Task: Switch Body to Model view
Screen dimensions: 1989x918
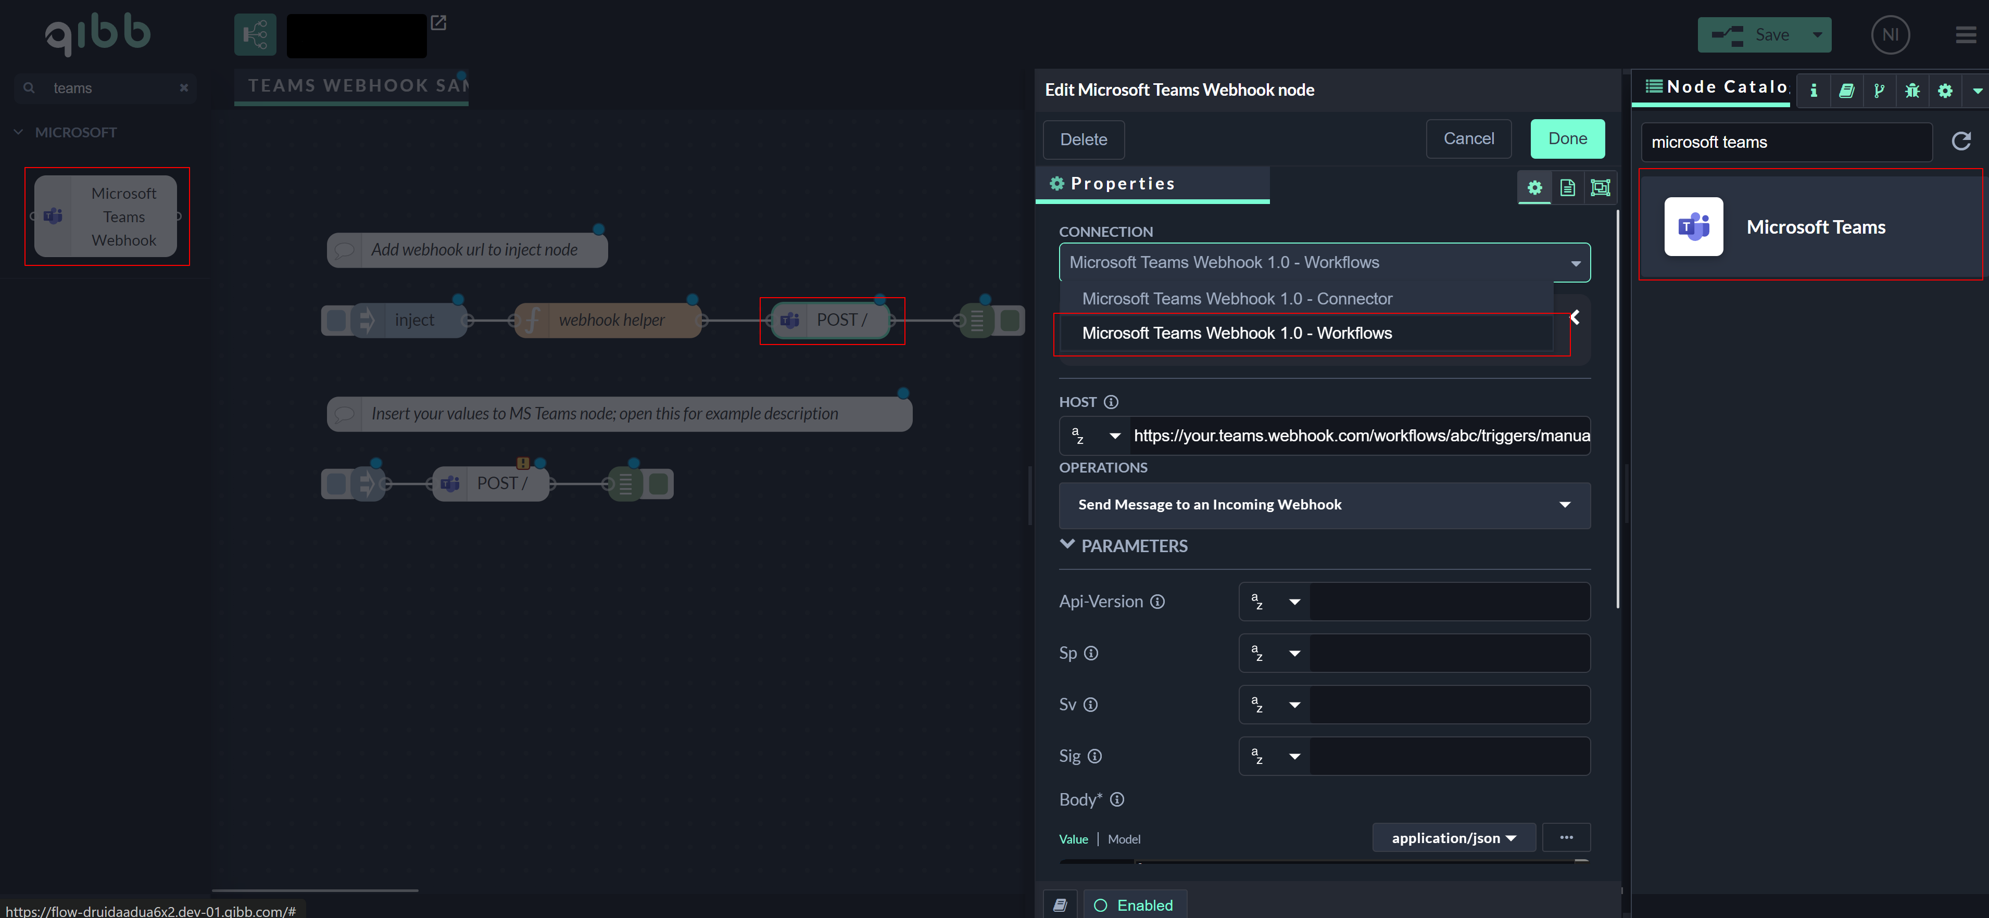Action: [1124, 838]
